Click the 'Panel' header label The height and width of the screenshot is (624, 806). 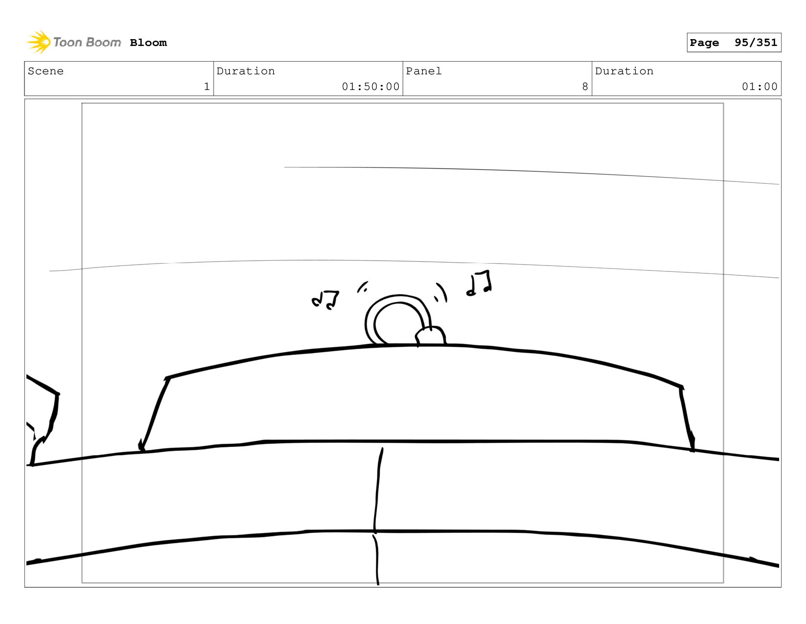coord(424,71)
